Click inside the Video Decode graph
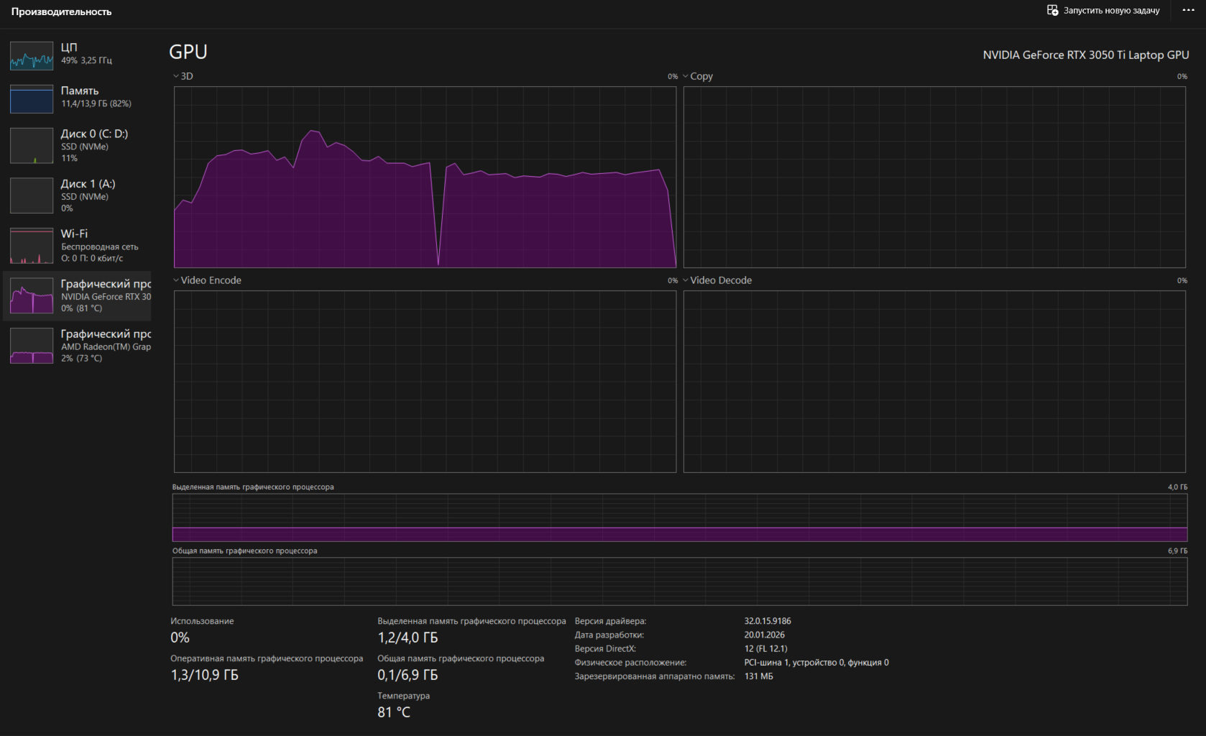1206x736 pixels. (x=934, y=382)
